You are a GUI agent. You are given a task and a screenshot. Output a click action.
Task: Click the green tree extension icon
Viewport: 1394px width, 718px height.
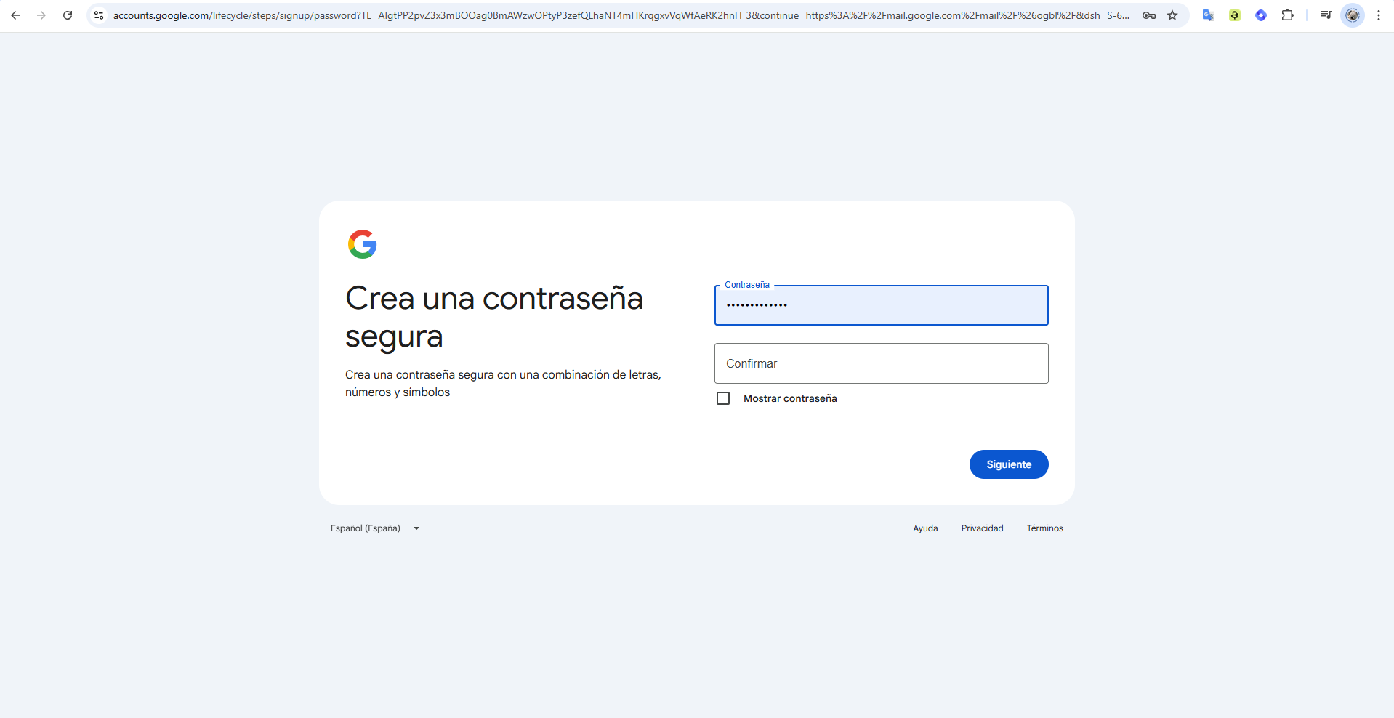click(x=1235, y=15)
